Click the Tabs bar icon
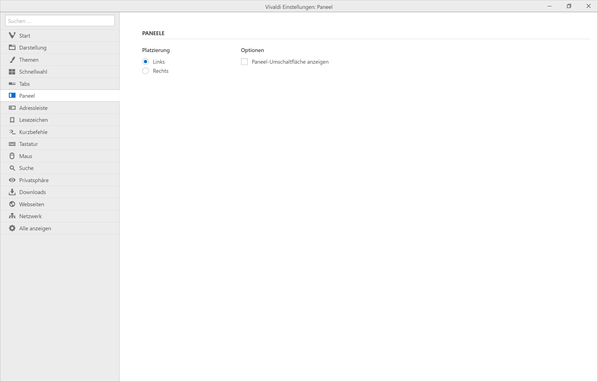598x382 pixels. click(12, 84)
